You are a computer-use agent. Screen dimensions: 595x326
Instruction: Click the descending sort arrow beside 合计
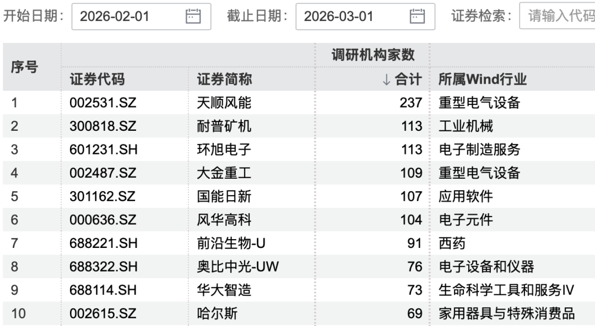click(385, 79)
